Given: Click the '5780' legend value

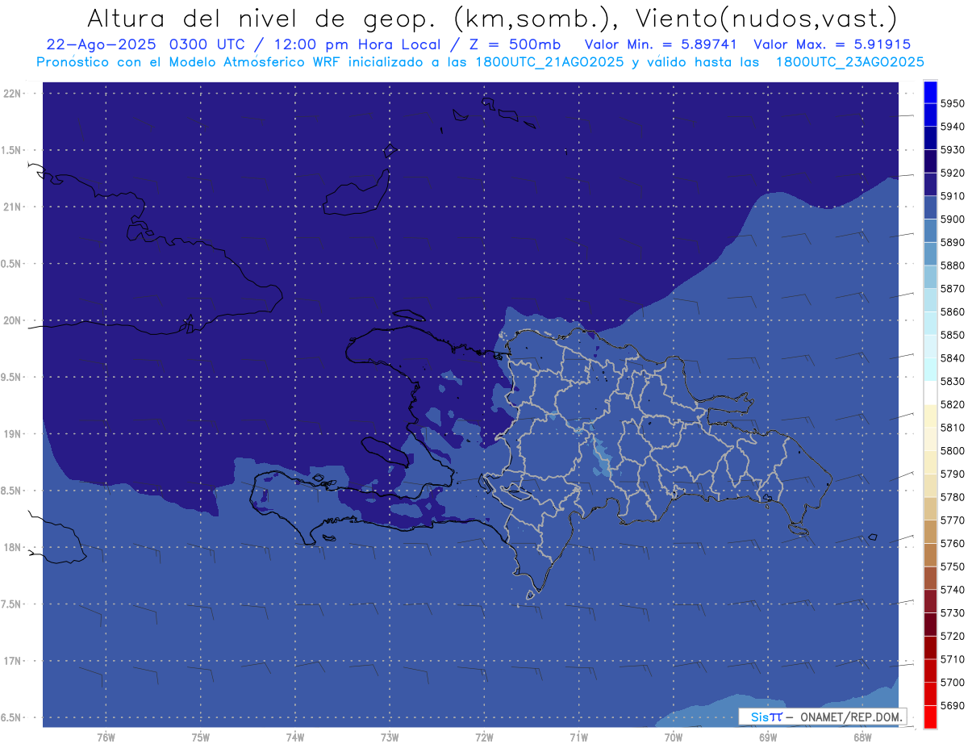Looking at the screenshot, I should pyautogui.click(x=953, y=497).
